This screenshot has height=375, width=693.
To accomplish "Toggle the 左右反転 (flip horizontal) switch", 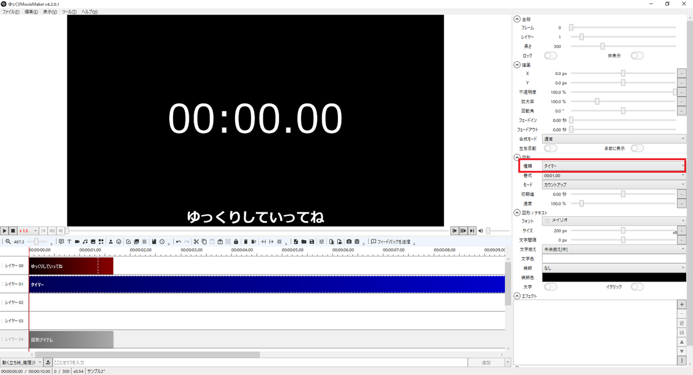I will (x=550, y=148).
